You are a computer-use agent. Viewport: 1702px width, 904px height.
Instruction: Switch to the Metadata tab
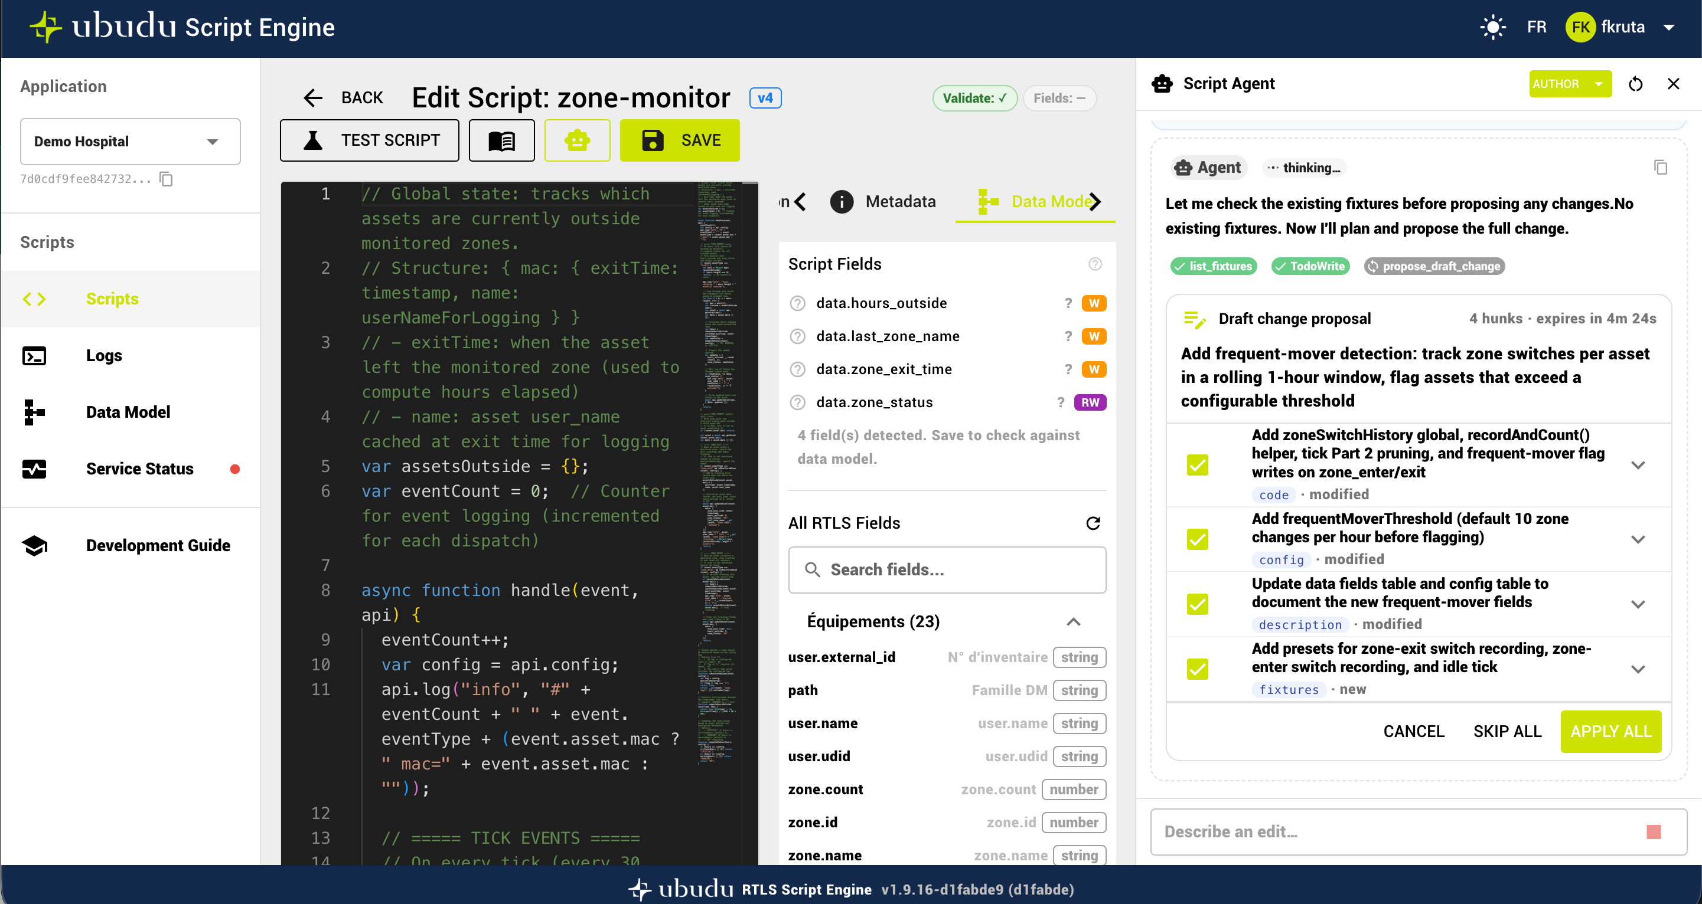[883, 201]
